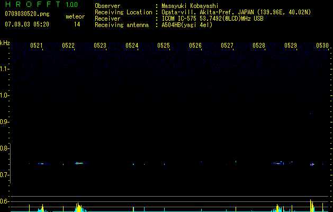Screen dimensions: 333x212
Task: Click the echo trace between 0528 and 0529
Action: tap(278, 163)
